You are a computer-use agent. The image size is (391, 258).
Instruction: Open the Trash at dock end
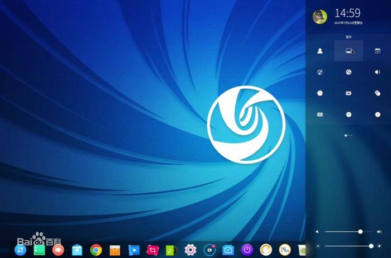coord(302,250)
